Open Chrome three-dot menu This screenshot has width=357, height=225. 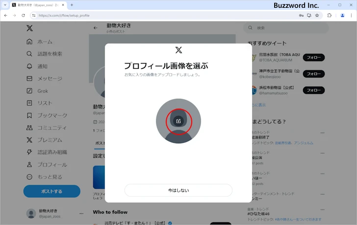click(x=351, y=16)
